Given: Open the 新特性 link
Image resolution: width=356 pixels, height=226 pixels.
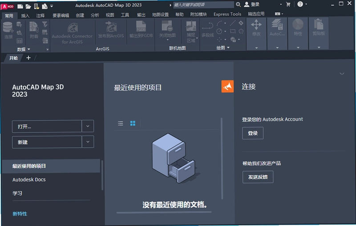Looking at the screenshot, I should (x=20, y=214).
